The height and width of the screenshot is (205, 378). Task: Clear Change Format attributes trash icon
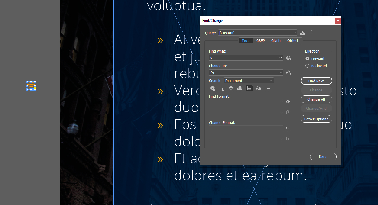click(x=288, y=138)
